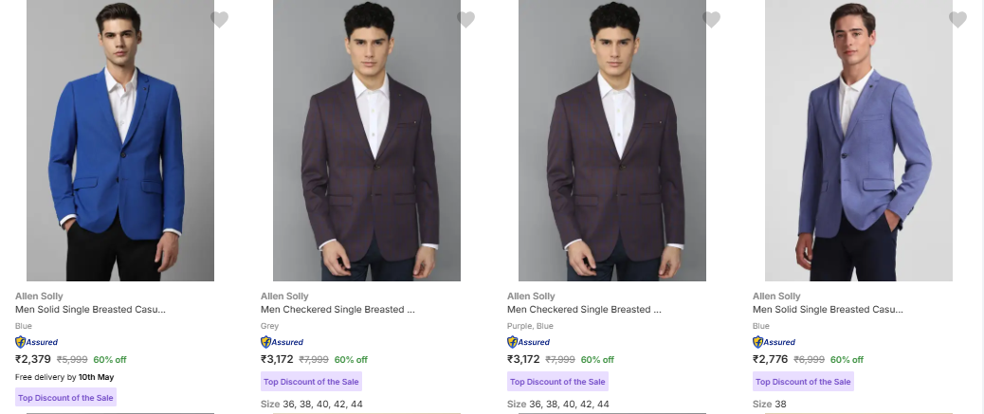The height and width of the screenshot is (414, 984).
Task: Open the Purple, Blue 'Men Checkered' title
Action: (584, 310)
